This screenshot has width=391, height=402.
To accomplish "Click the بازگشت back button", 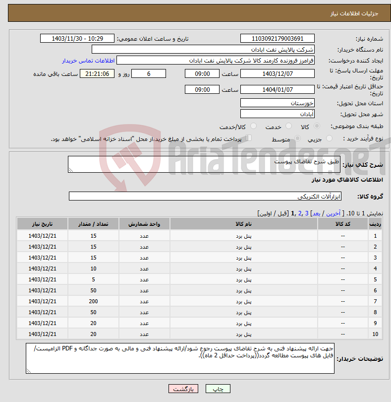I will point(183,389).
